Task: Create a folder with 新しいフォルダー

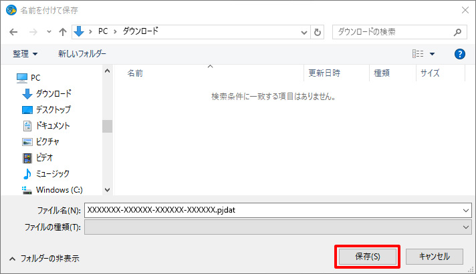Action: click(x=82, y=54)
